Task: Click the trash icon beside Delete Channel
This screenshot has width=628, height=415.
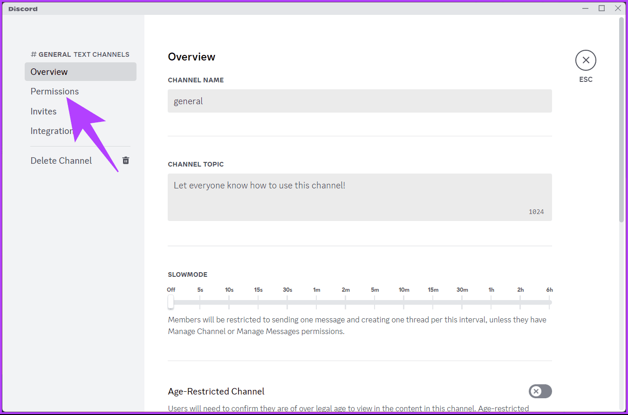Action: tap(126, 161)
